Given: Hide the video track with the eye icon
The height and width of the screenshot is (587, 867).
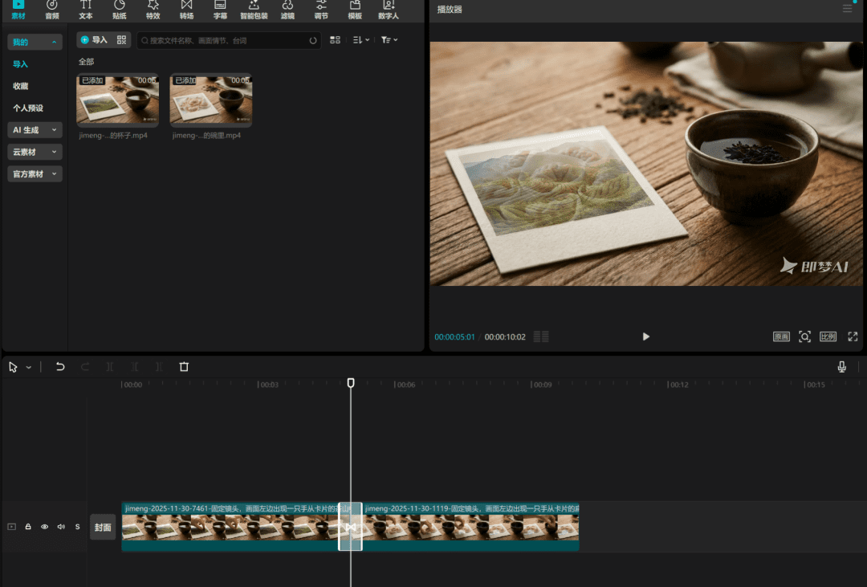Looking at the screenshot, I should tap(45, 527).
